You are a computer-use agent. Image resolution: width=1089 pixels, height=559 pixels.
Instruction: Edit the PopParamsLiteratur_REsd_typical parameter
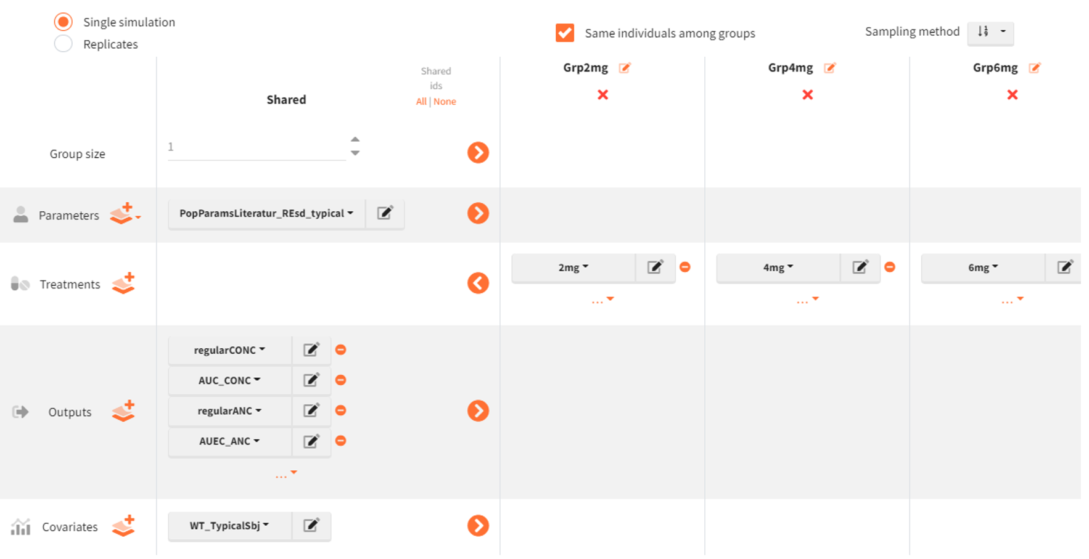click(385, 213)
